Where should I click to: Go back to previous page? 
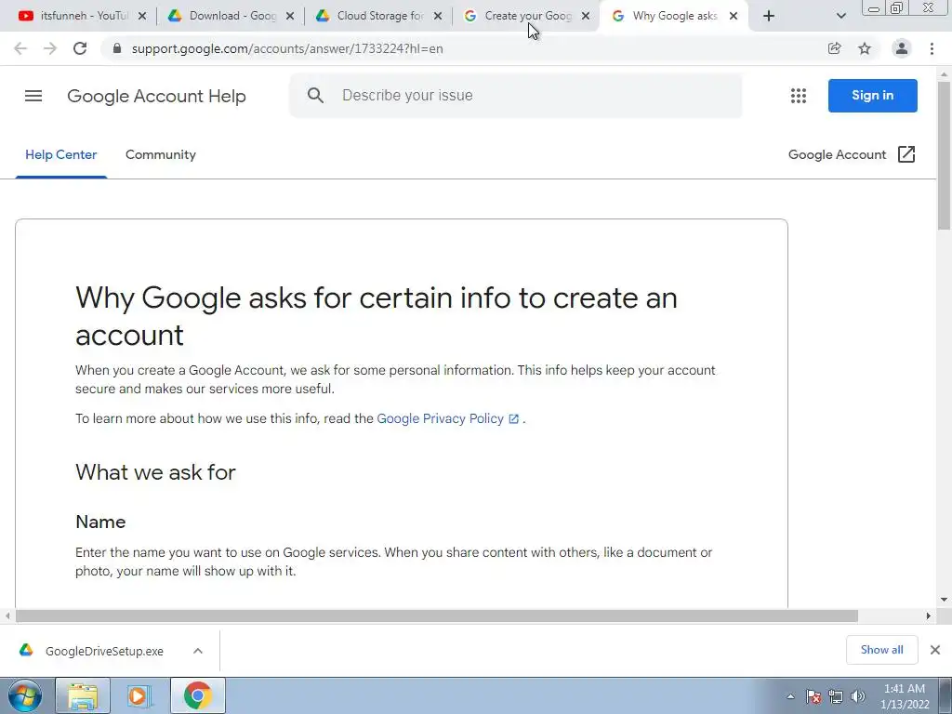20,48
